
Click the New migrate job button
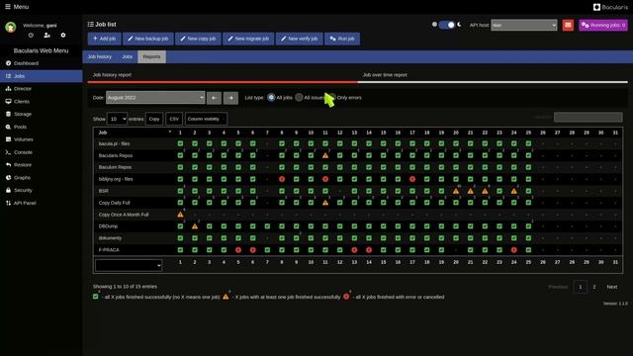[248, 39]
